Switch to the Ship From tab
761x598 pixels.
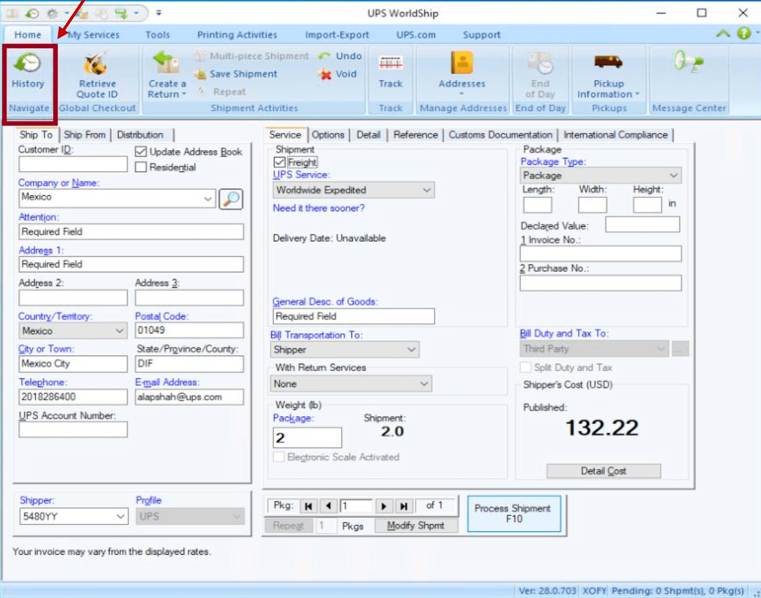[x=85, y=135]
